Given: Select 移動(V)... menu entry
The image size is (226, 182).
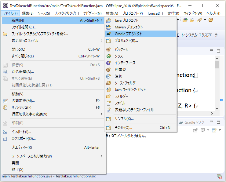Looking at the screenshot, I should pos(53,94).
